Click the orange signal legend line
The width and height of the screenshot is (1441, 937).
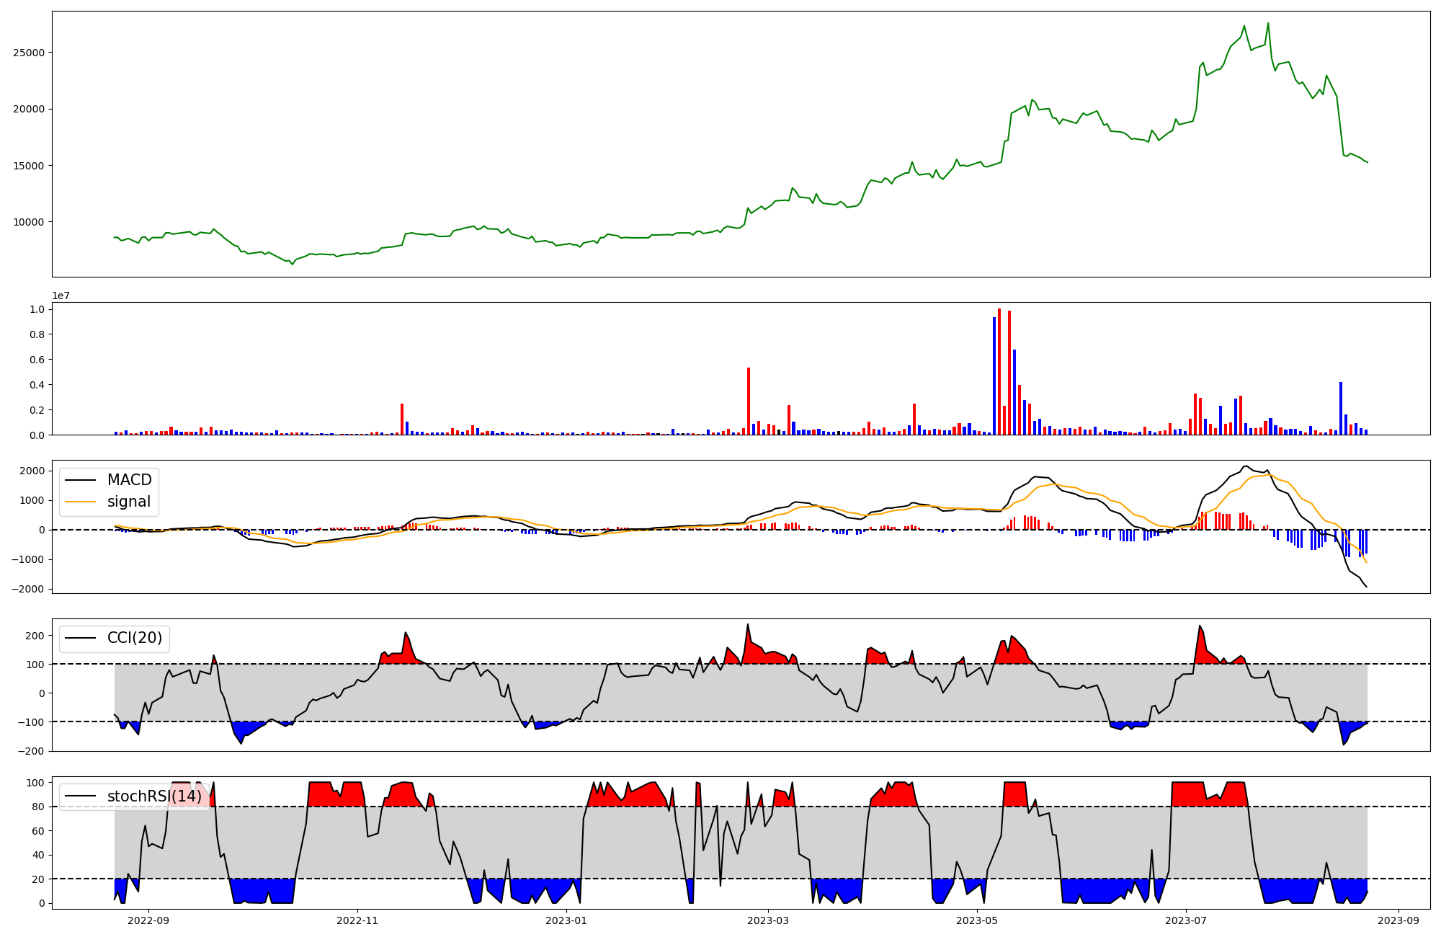click(81, 502)
